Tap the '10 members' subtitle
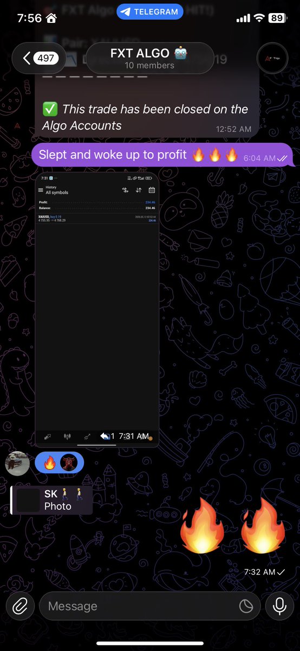Screen dimensions: 300x651 [x=149, y=65]
